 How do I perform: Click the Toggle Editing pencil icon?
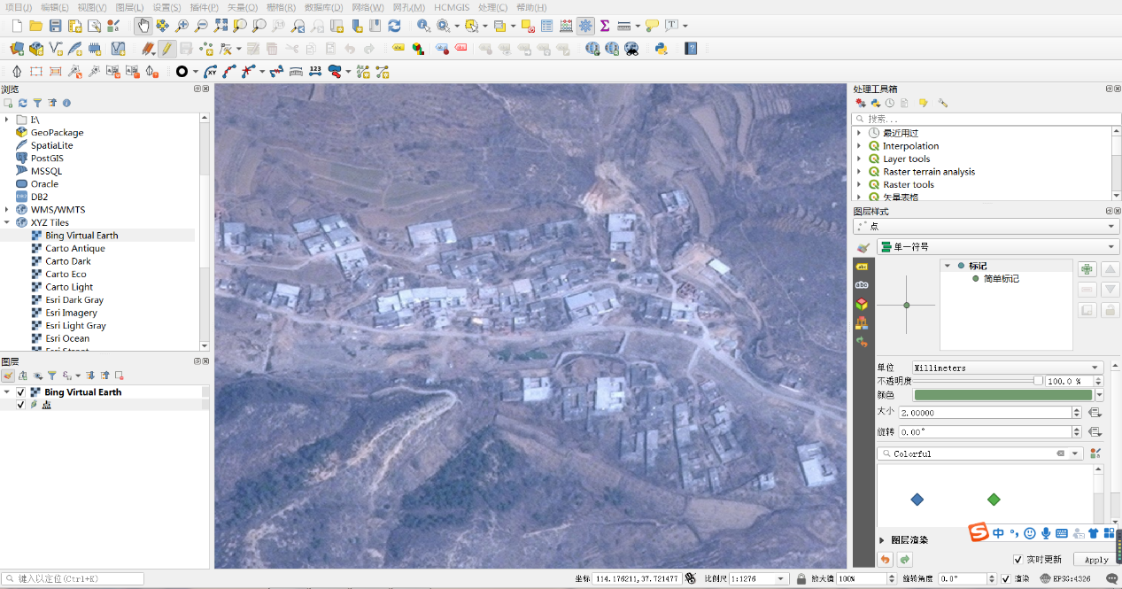click(166, 49)
